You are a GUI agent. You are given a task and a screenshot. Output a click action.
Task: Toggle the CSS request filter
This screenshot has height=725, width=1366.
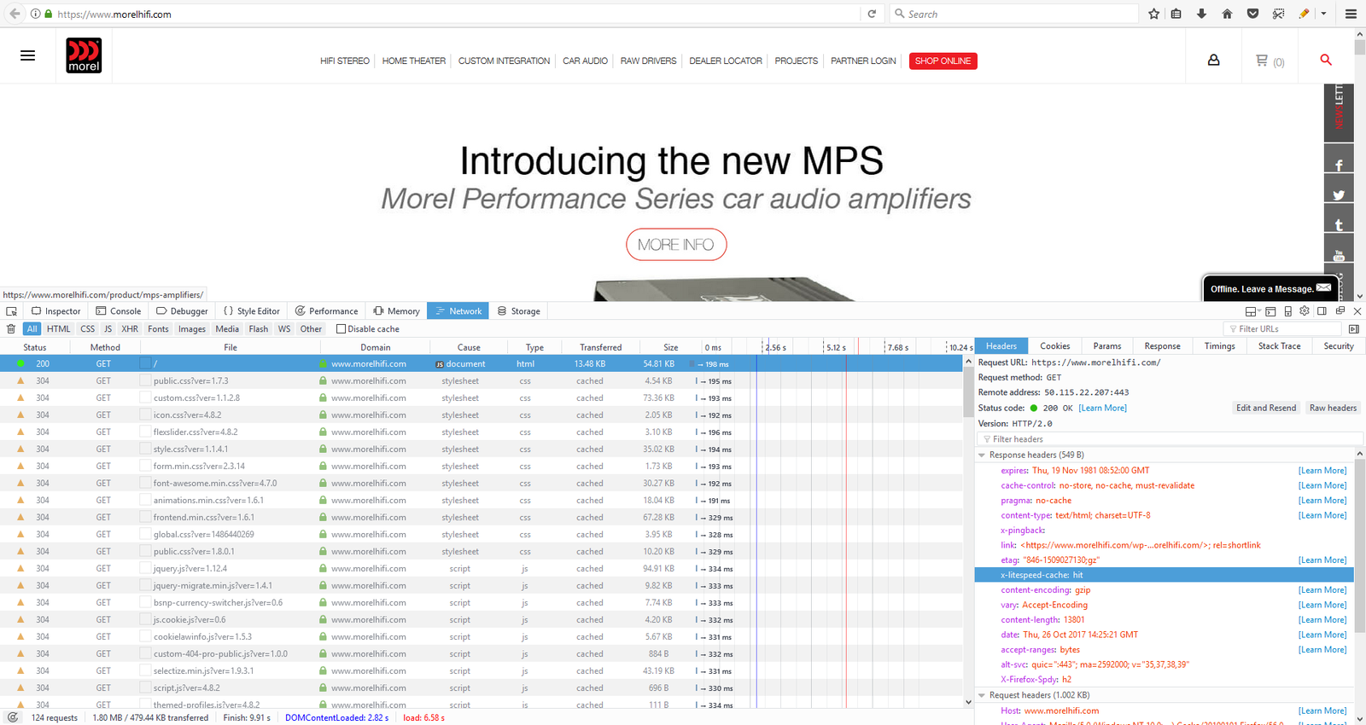[88, 329]
